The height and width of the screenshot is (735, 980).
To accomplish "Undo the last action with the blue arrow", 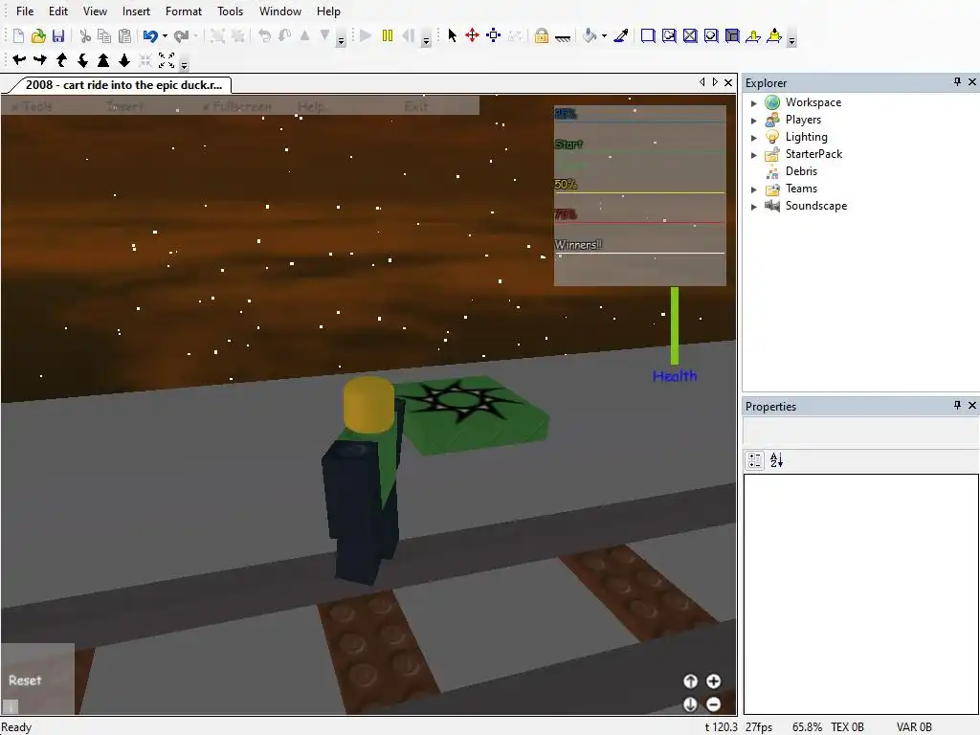I will coord(150,35).
